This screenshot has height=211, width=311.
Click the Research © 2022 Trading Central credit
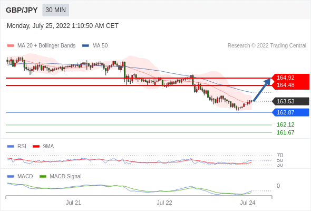267,46
